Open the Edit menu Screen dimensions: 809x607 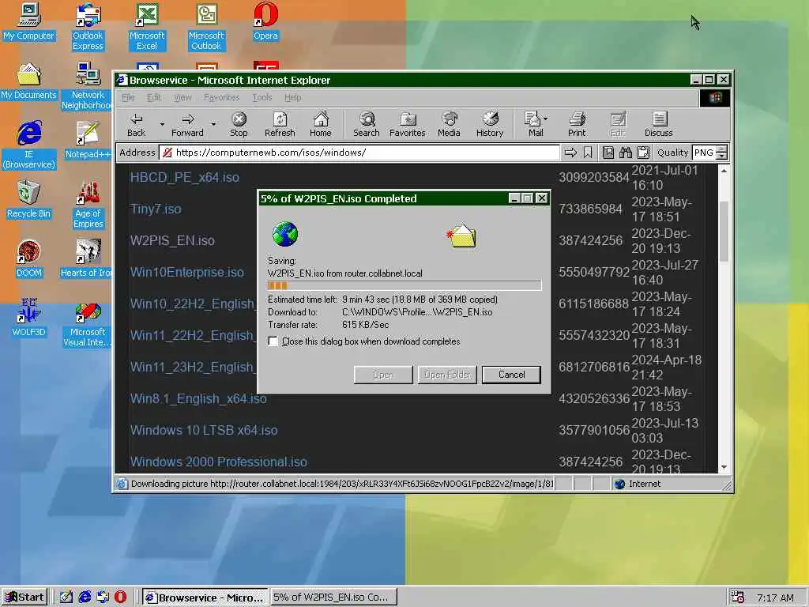coord(154,97)
